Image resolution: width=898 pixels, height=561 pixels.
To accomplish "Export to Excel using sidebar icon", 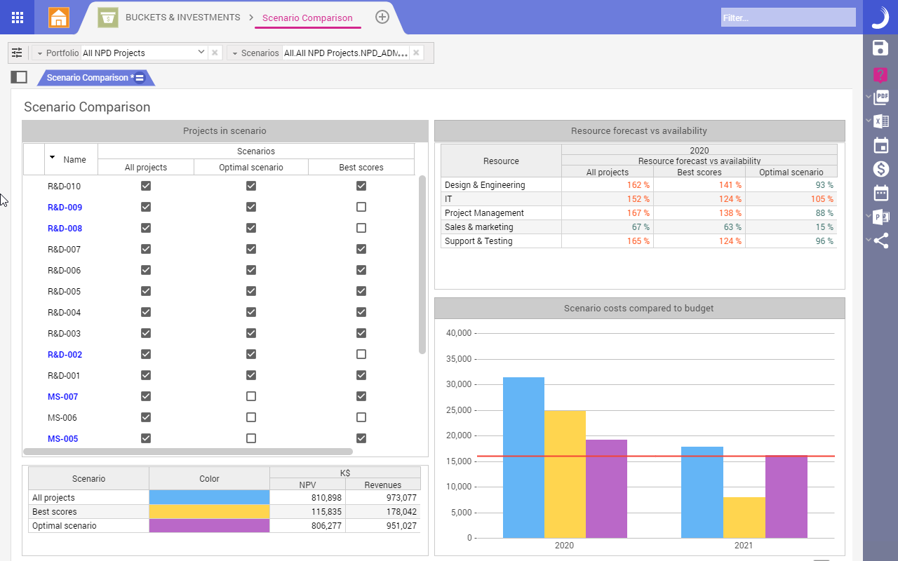I will click(x=881, y=121).
